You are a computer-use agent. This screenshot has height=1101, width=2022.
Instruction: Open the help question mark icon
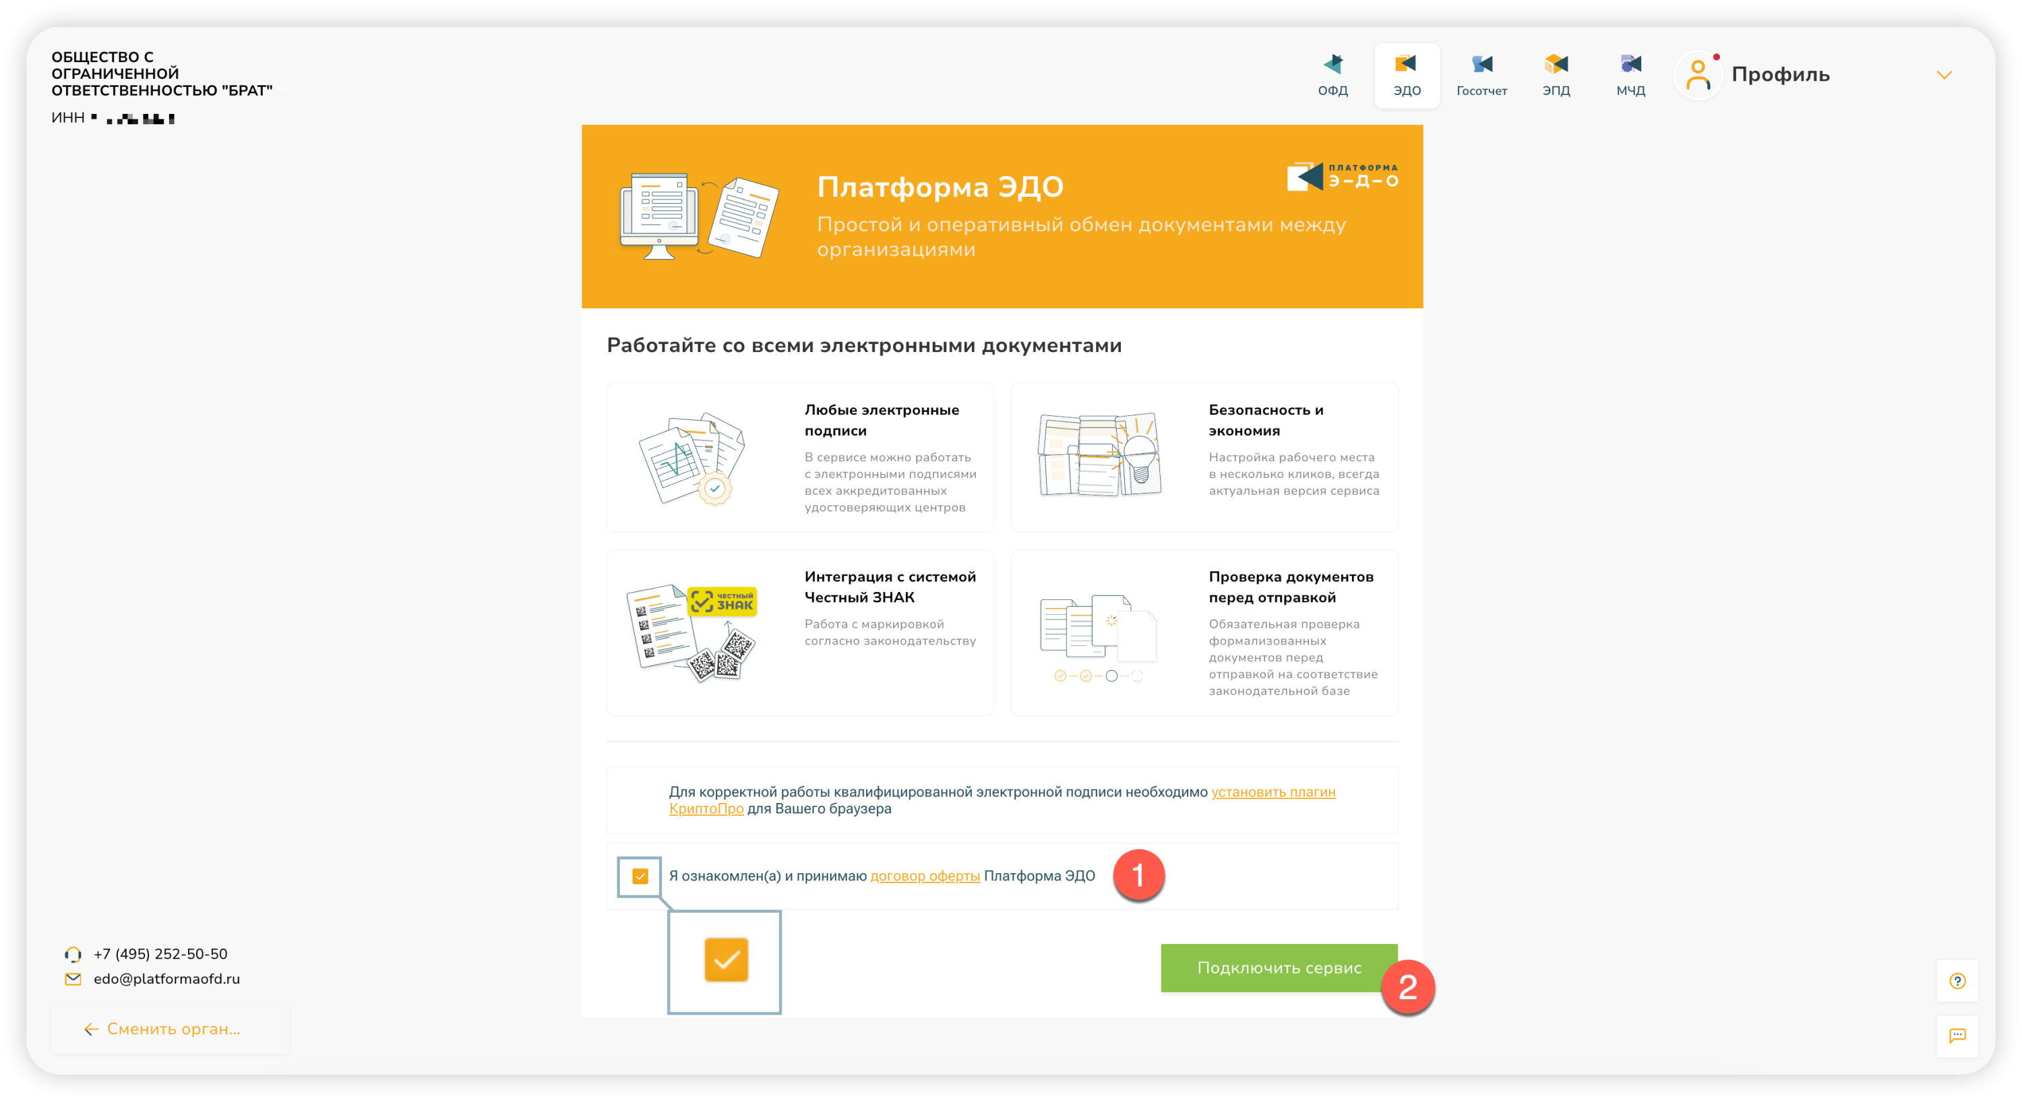click(x=1957, y=981)
